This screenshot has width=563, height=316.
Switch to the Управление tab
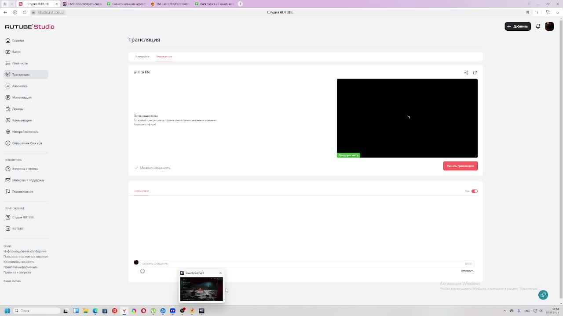[164, 57]
